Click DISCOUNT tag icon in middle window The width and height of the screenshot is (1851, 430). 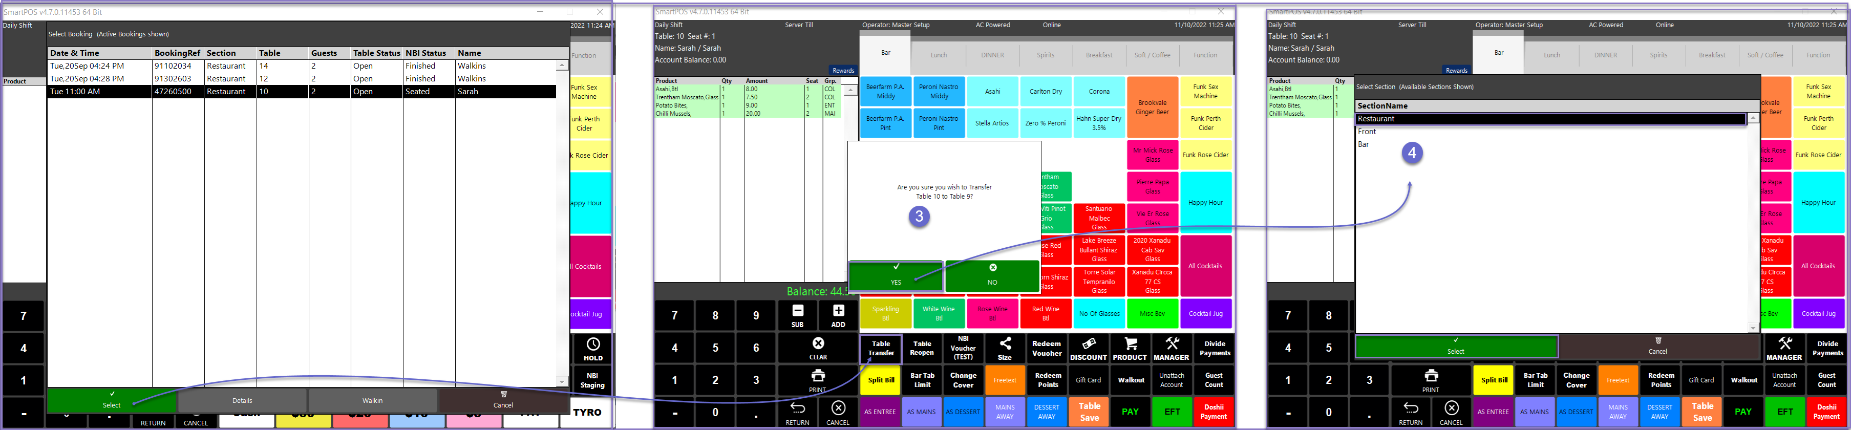tap(1089, 343)
